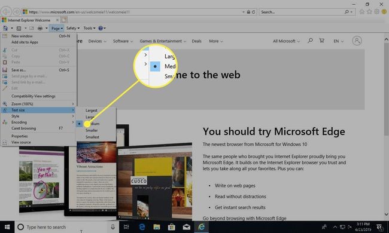
Task: Choose Add site to Apps
Action: [38, 42]
